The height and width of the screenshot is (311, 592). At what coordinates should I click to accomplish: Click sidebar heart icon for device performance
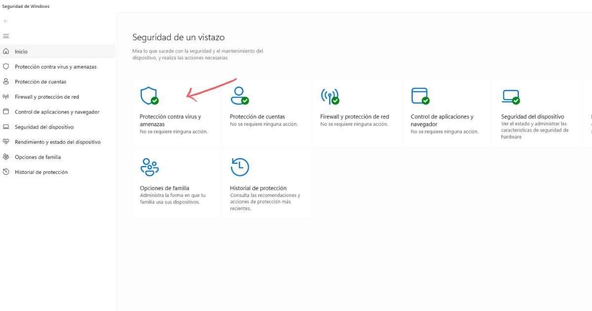click(6, 142)
